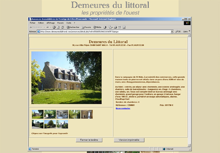Open the Affichage menu
Viewport: 220px width, 153px height.
[x=51, y=23]
